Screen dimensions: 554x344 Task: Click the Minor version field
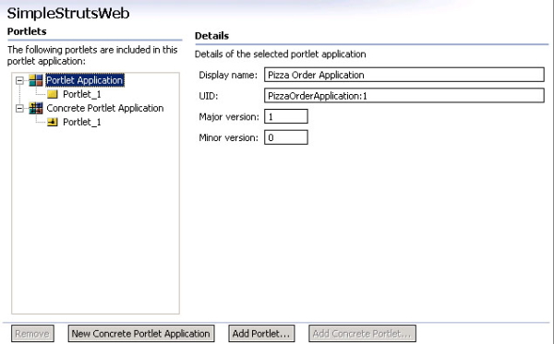pos(286,137)
